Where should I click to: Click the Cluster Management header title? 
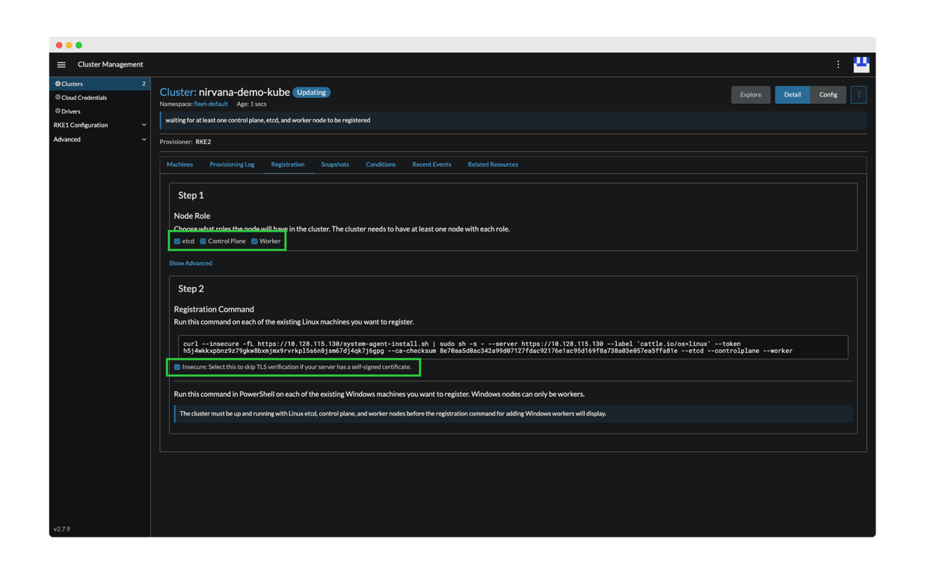click(x=110, y=64)
